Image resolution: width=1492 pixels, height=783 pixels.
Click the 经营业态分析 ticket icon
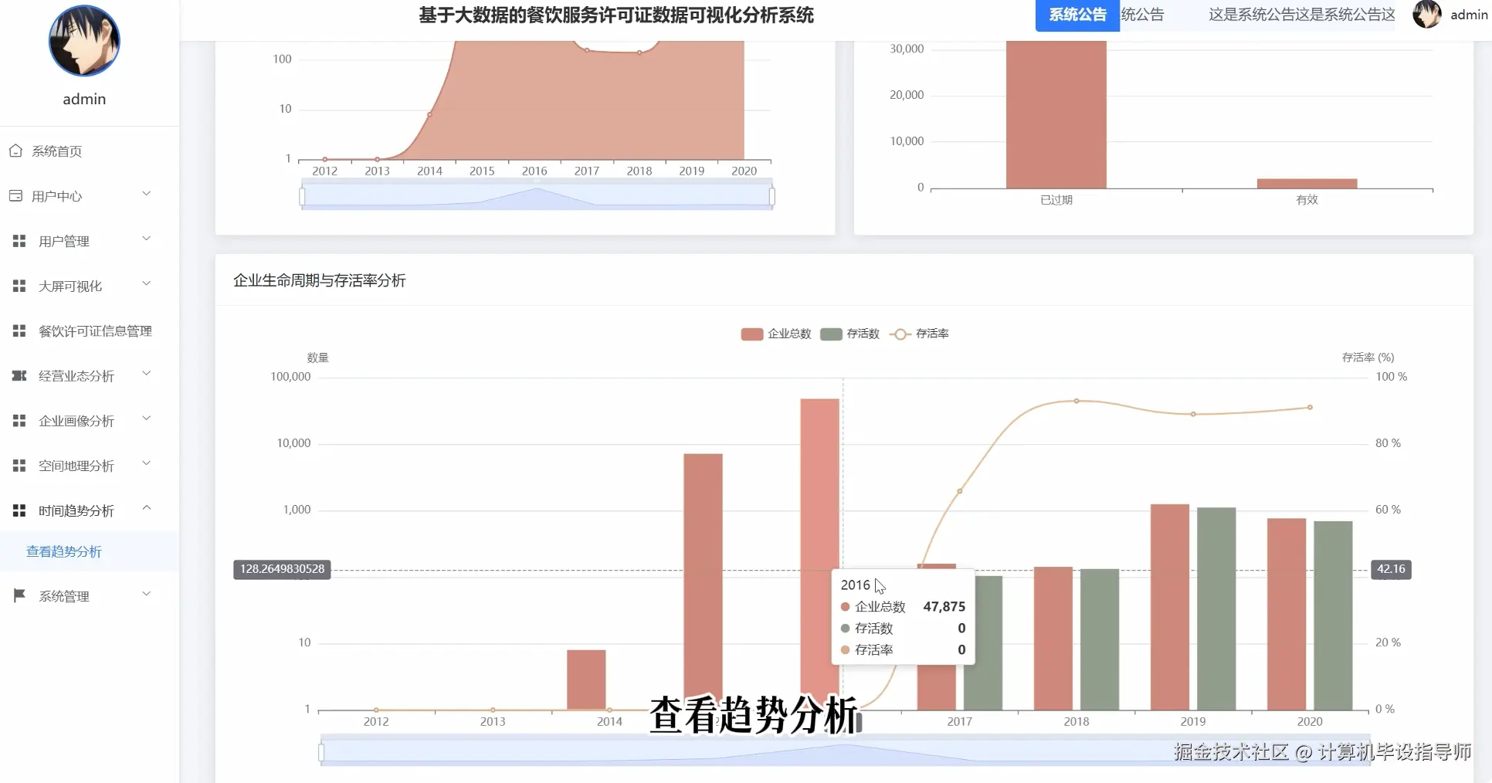pyautogui.click(x=19, y=375)
